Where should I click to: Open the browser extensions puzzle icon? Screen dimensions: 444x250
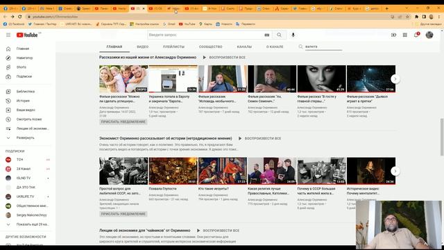(x=416, y=17)
